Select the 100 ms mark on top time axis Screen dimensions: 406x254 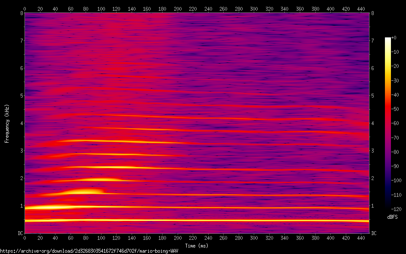pyautogui.click(x=101, y=9)
